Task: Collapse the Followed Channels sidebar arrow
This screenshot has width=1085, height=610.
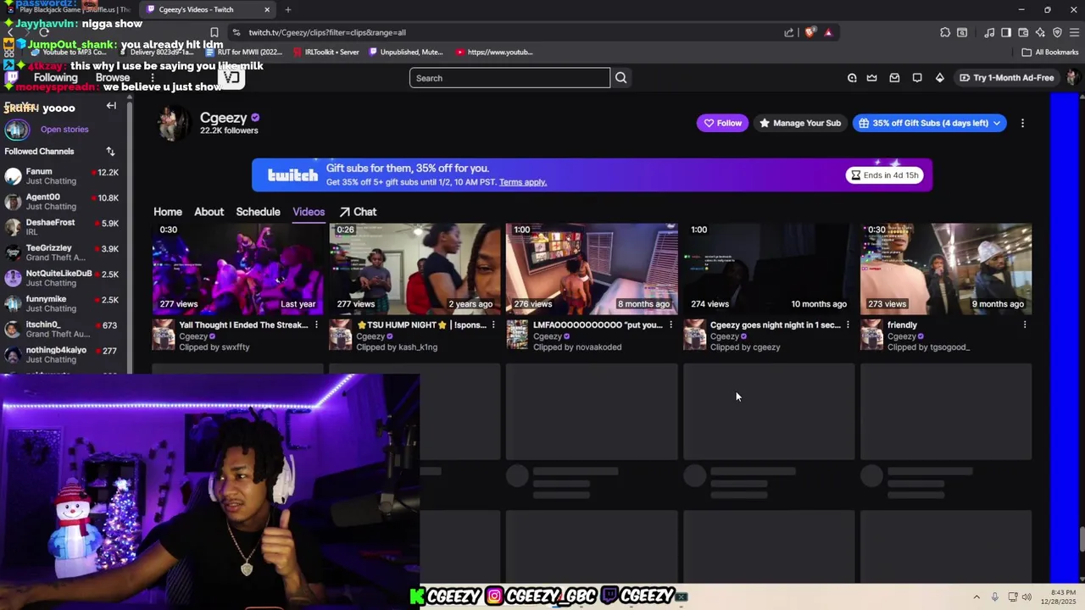Action: coord(111,106)
